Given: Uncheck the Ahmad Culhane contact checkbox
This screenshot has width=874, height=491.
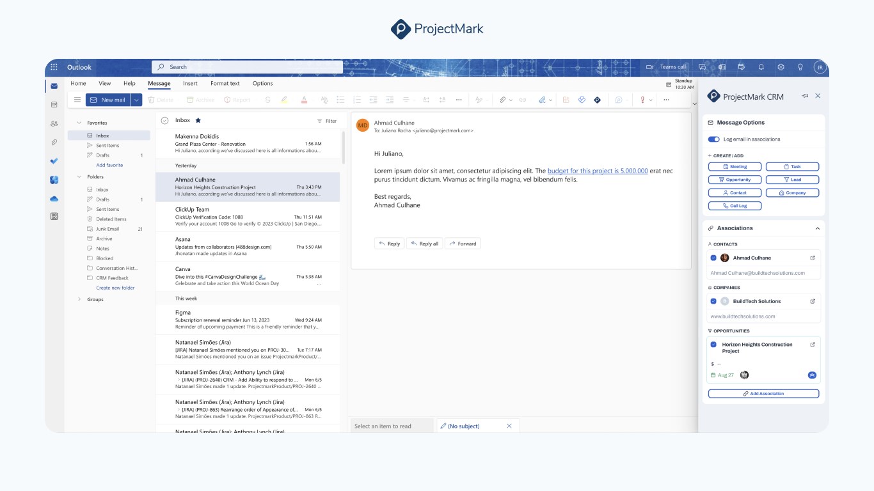Looking at the screenshot, I should (x=713, y=258).
